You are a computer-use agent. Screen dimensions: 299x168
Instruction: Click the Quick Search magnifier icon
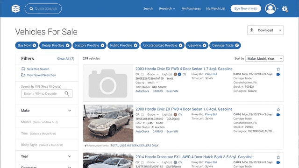31,9
